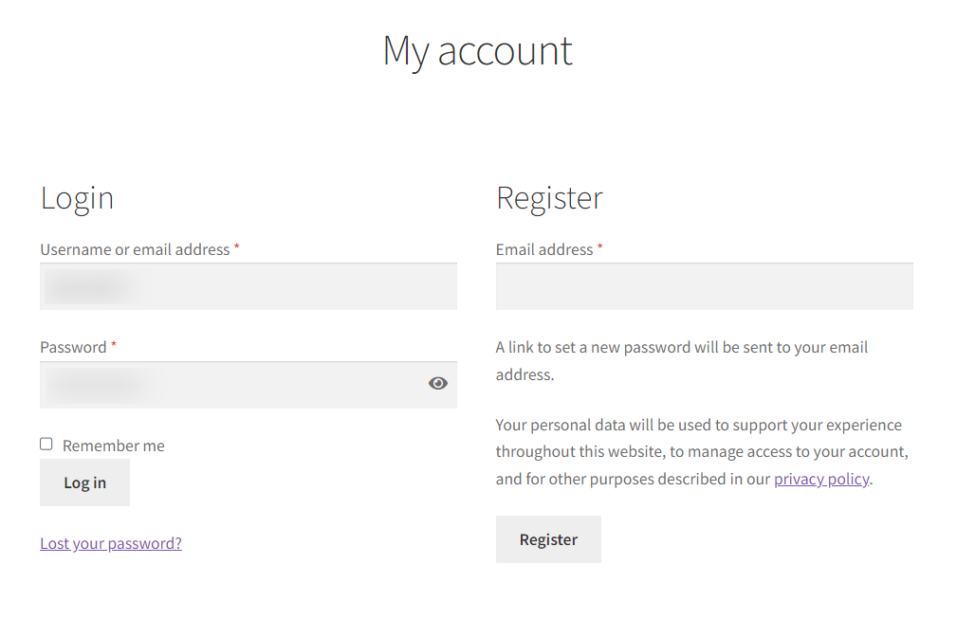Screen dimensions: 957x637
Task: Click the Remember me text label
Action: [x=113, y=445]
